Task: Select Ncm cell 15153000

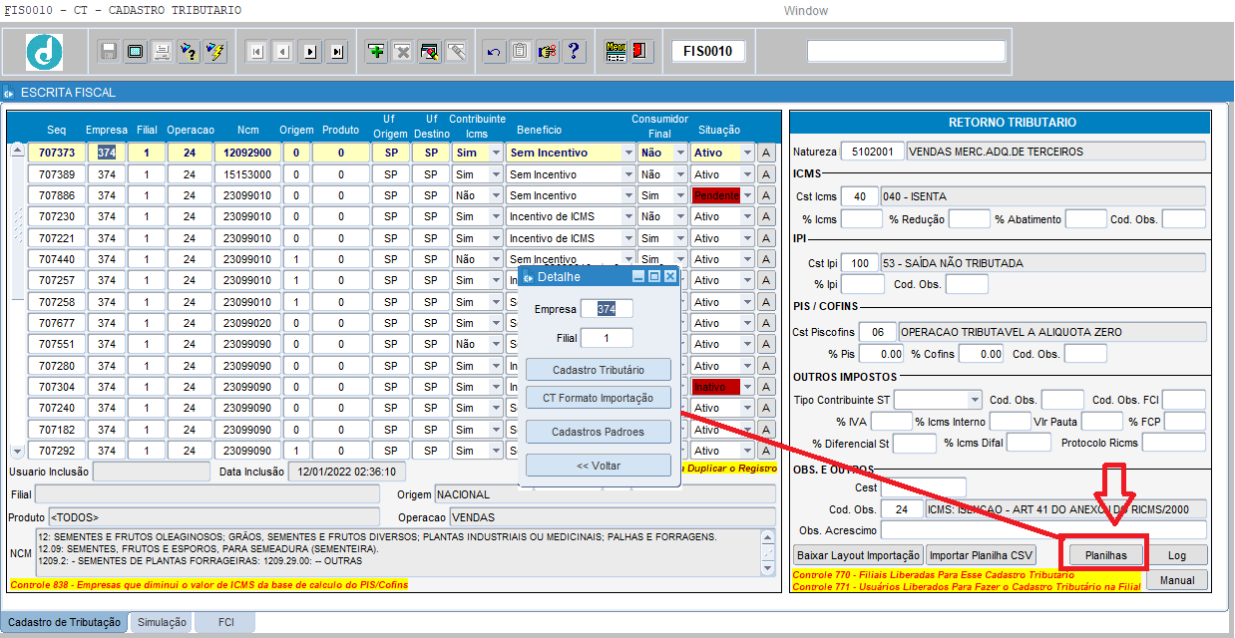Action: (247, 174)
